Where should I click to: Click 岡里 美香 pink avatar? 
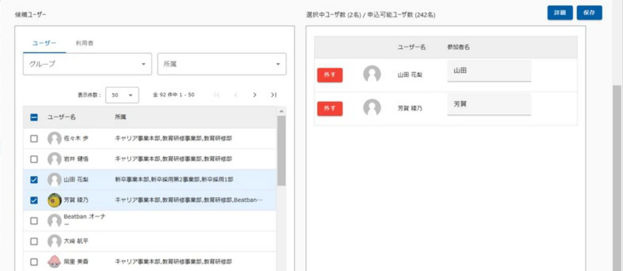(55, 262)
